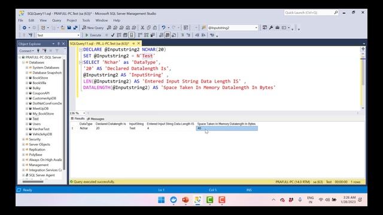Open the Windows Start menu
The image size is (383, 215).
click(161, 200)
